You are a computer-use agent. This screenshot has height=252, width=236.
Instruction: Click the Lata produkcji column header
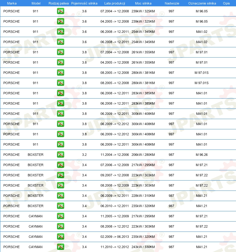[115, 3]
